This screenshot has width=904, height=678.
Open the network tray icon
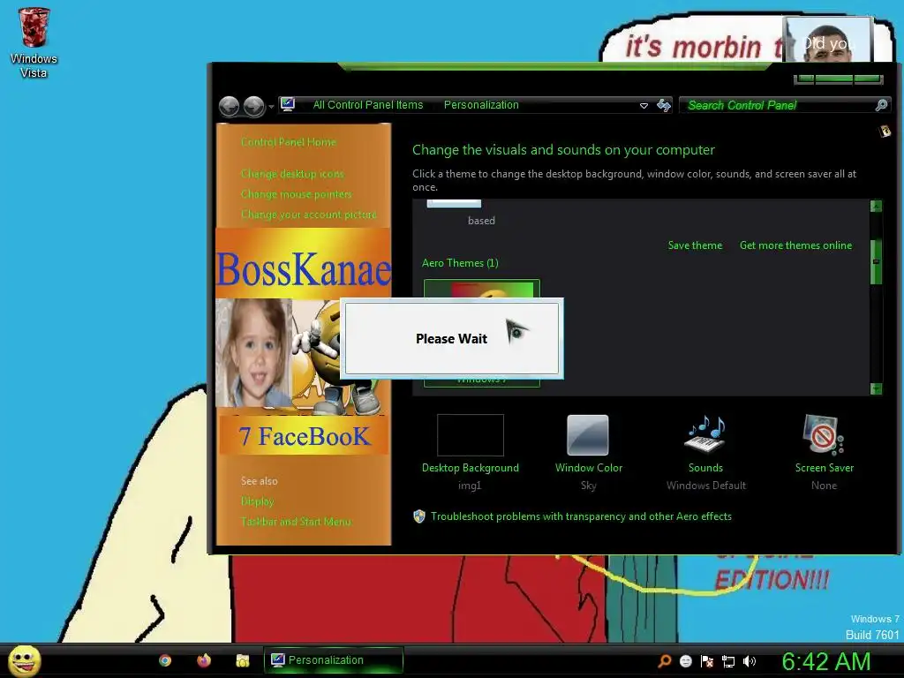(x=728, y=661)
